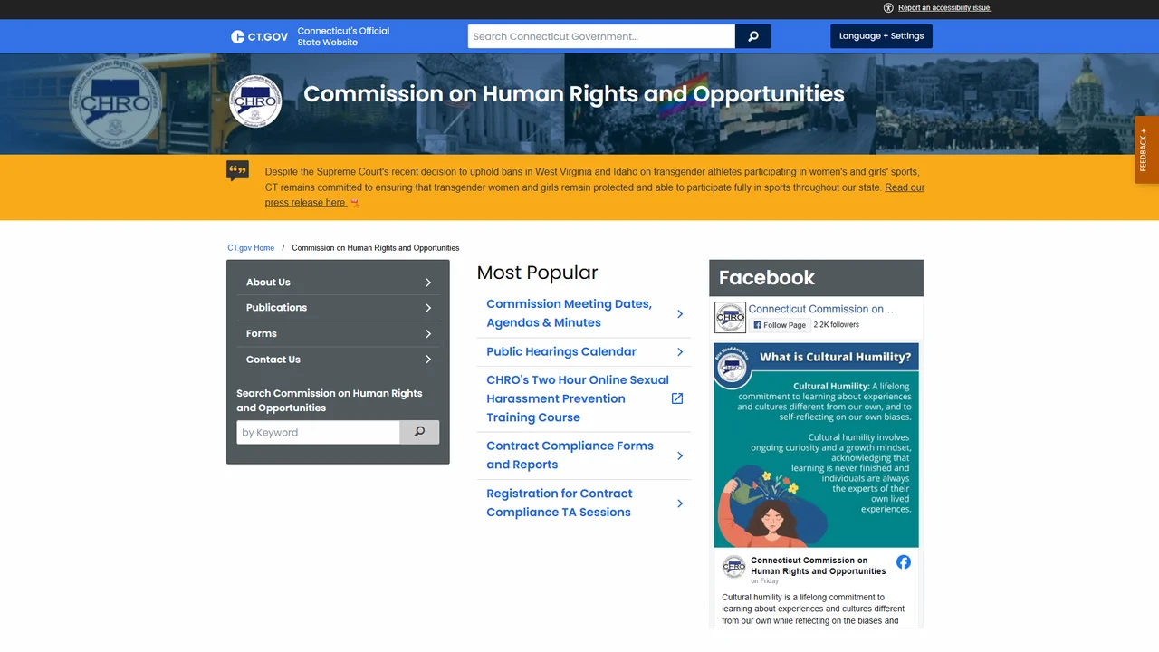Click the Facebook widget heading
This screenshot has width=1159, height=652.
click(767, 278)
